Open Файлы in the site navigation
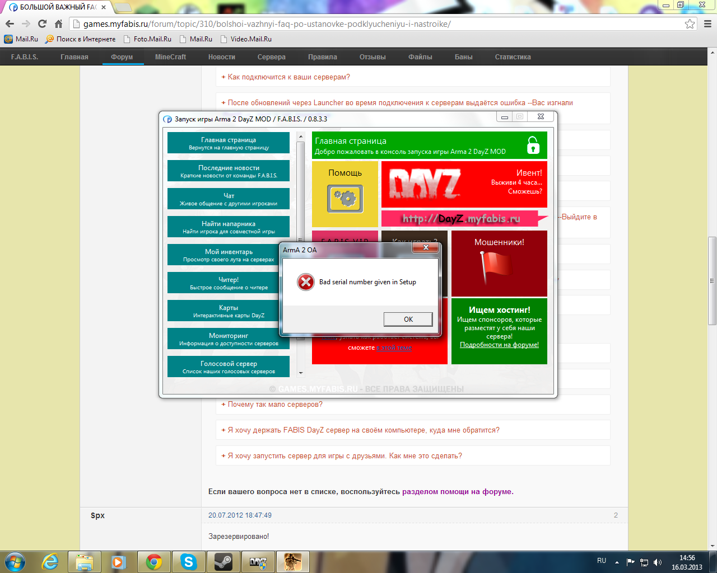The width and height of the screenshot is (717, 573). 420,57
